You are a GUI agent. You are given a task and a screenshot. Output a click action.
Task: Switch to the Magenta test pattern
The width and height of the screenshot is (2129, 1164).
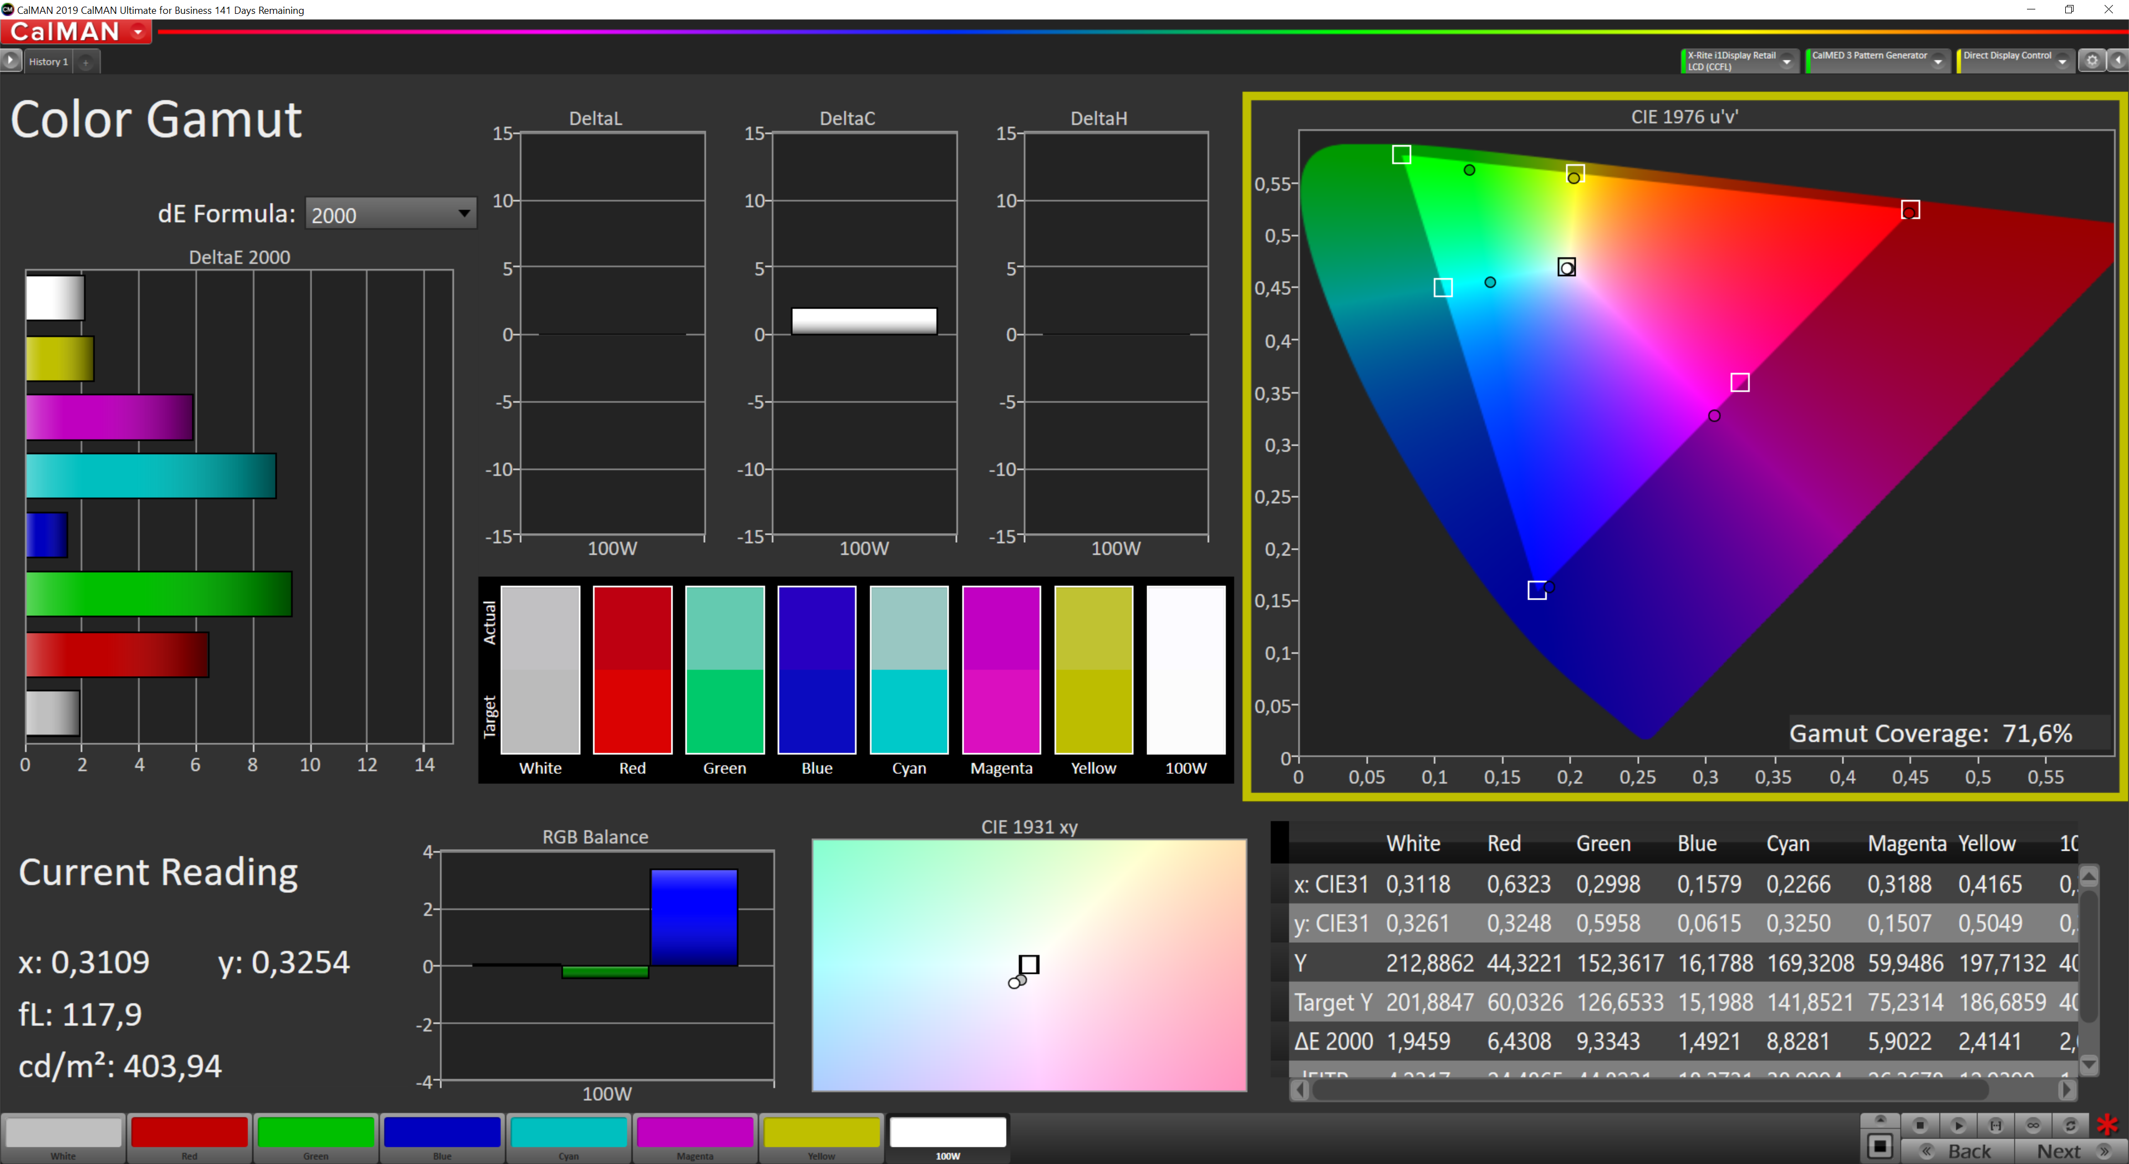tap(694, 1137)
